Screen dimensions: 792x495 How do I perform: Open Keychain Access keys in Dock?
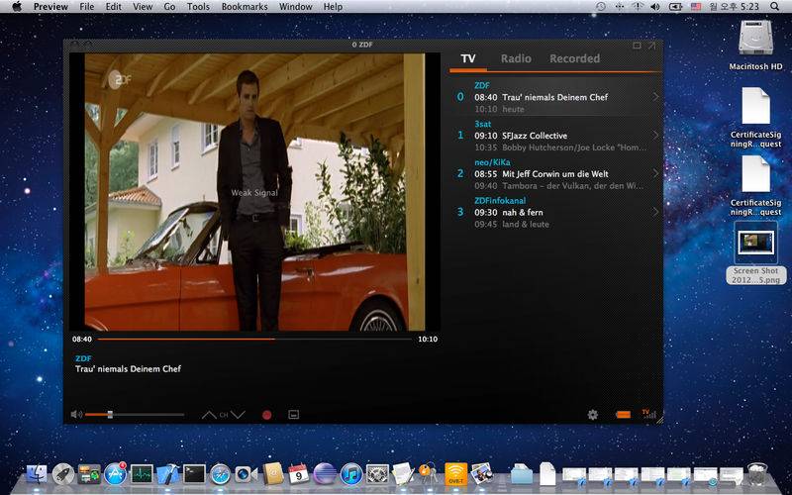429,473
